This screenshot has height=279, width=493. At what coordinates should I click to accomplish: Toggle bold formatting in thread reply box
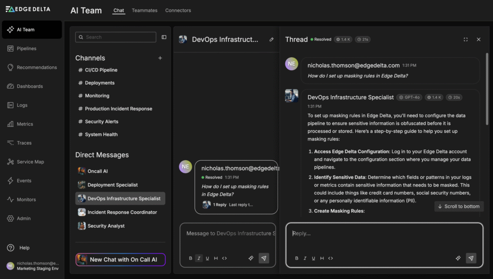click(x=297, y=258)
